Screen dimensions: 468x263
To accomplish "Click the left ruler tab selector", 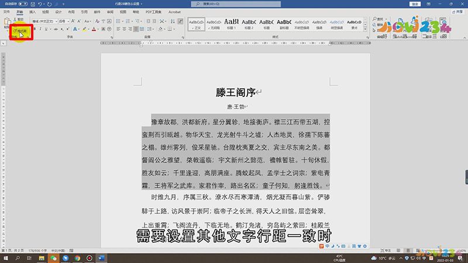I will pos(4,43).
